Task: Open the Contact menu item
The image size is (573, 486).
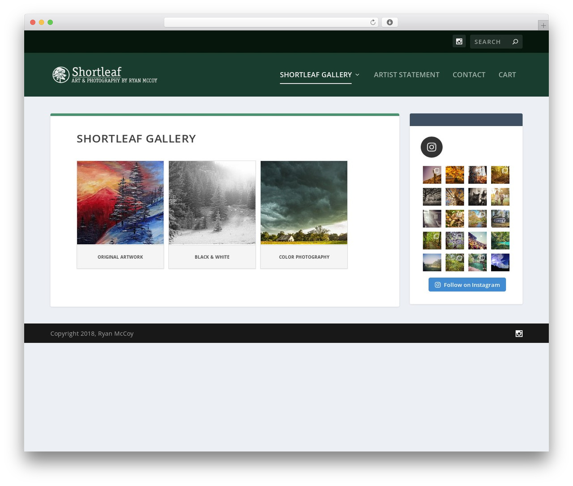Action: [x=469, y=75]
